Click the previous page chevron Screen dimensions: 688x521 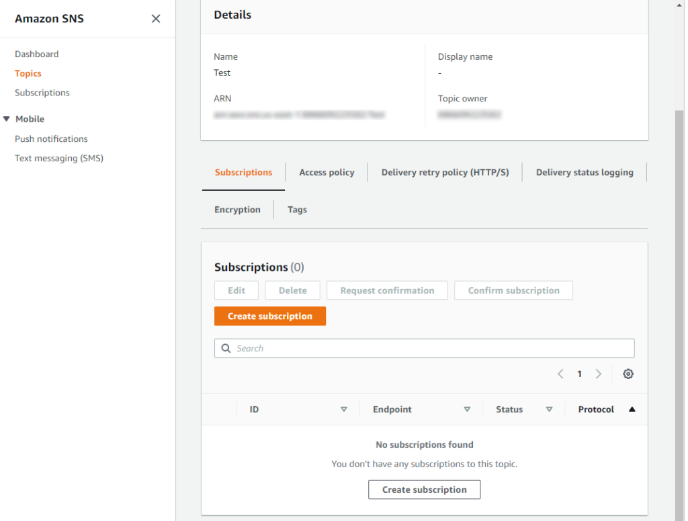560,374
